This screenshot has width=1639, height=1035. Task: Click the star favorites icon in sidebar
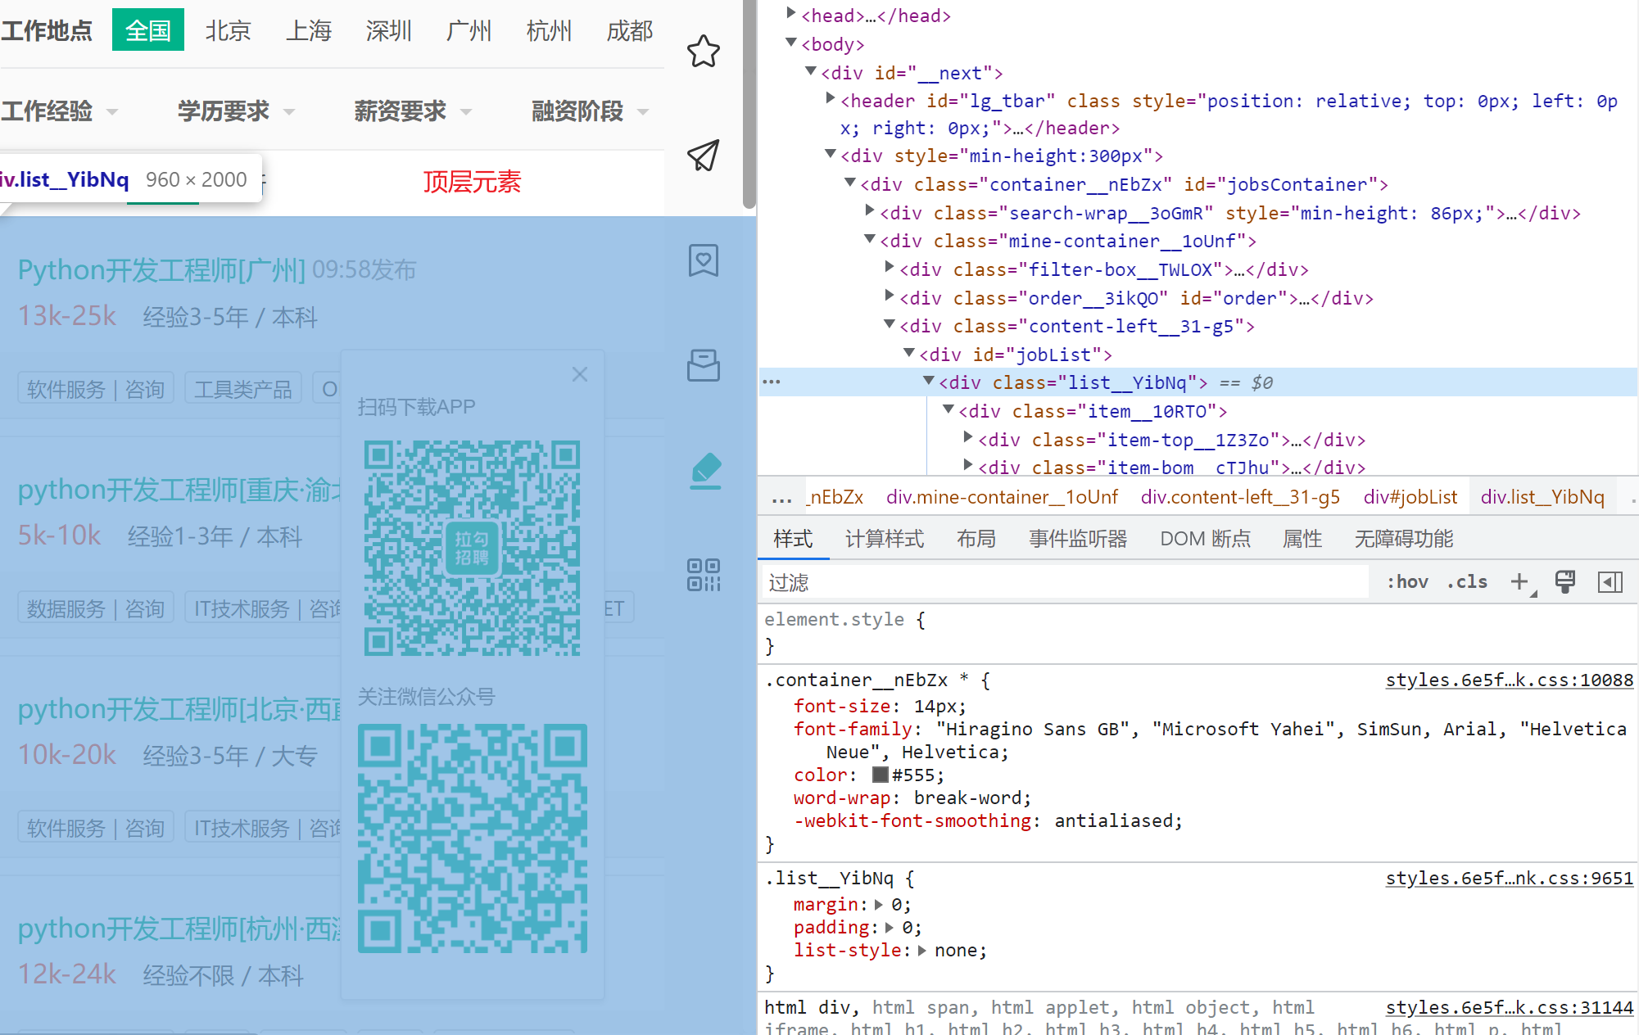point(703,52)
